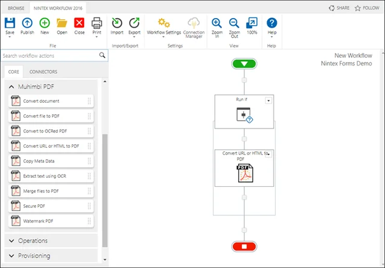Click the Zoom Out magnifier
The height and width of the screenshot is (268, 385).
(x=234, y=23)
